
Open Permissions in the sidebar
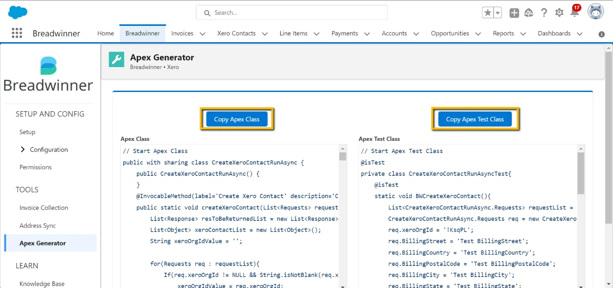coord(35,167)
